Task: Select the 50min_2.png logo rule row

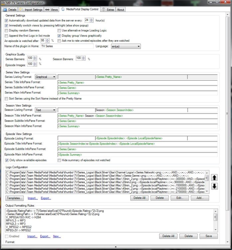Action: 105,192
